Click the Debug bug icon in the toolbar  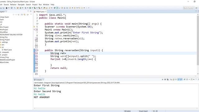coord(25,8)
